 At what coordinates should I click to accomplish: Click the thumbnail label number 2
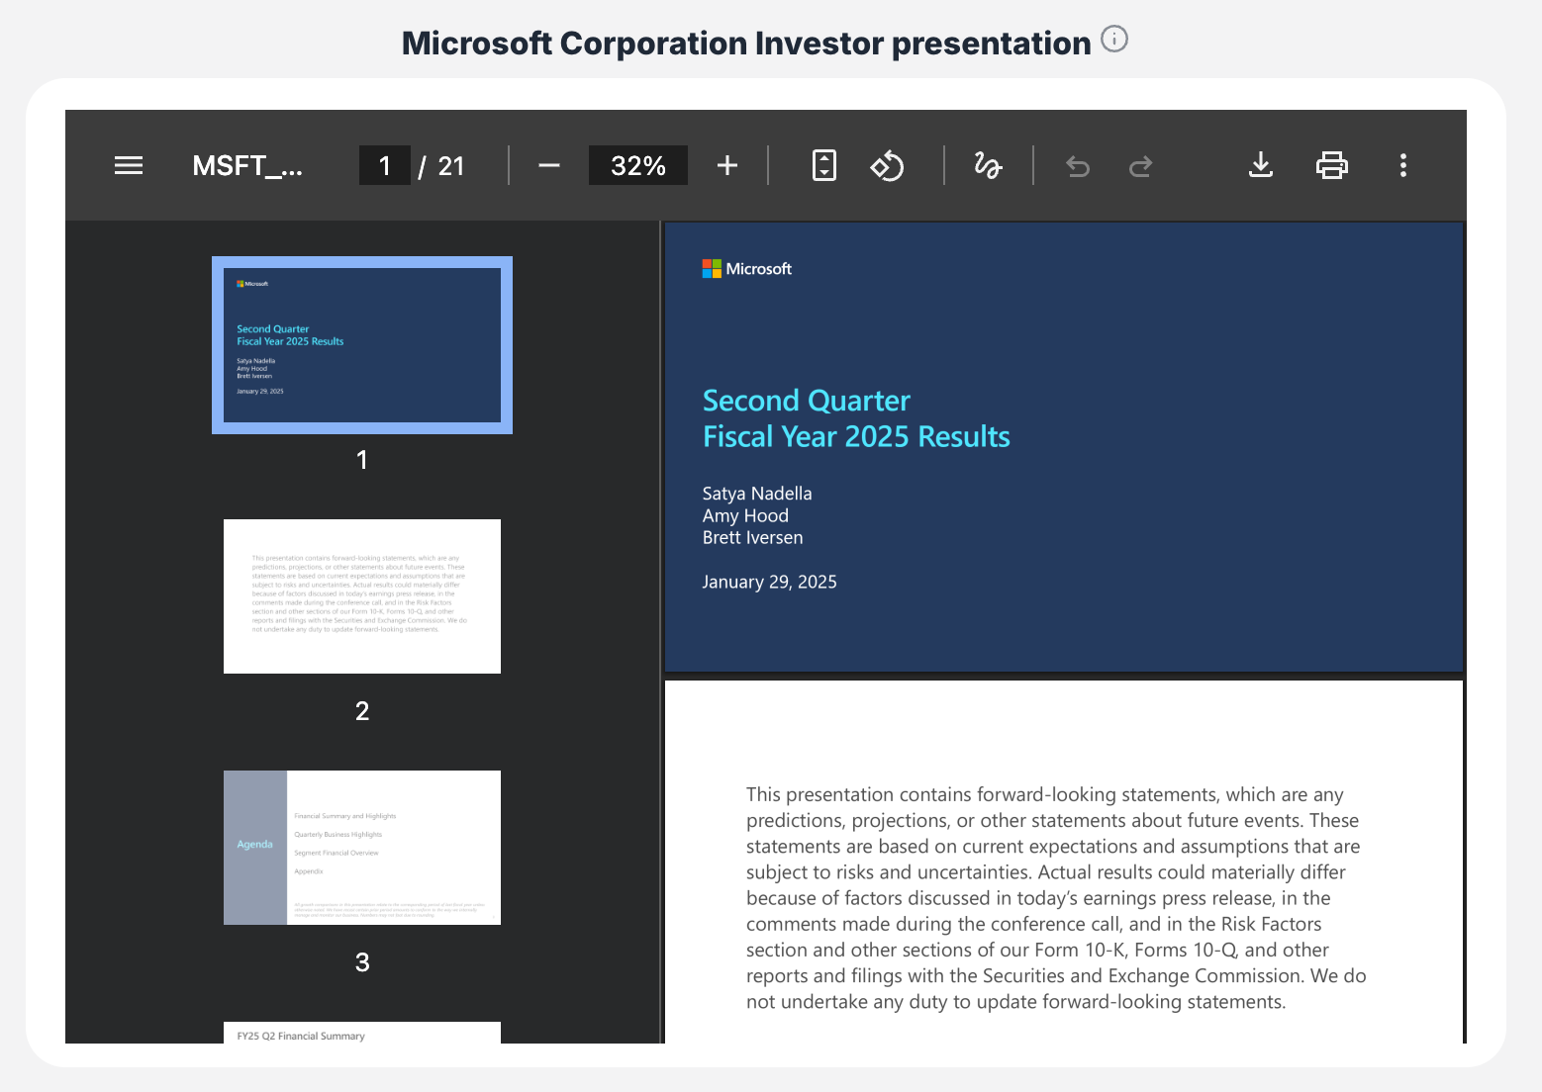click(362, 710)
